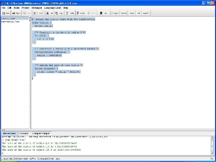Close the DrJava window
216x162 pixels.
(x=213, y=3)
